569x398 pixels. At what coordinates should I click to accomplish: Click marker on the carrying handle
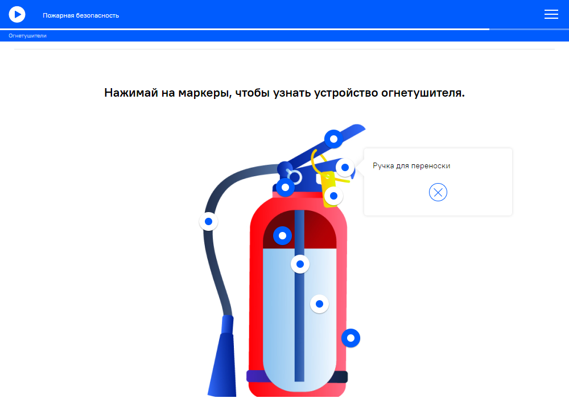(345, 168)
